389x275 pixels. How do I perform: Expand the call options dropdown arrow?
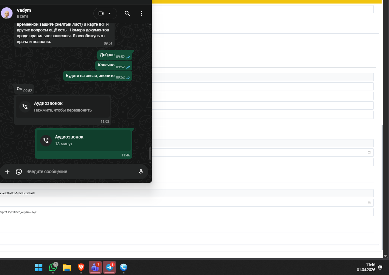[109, 13]
